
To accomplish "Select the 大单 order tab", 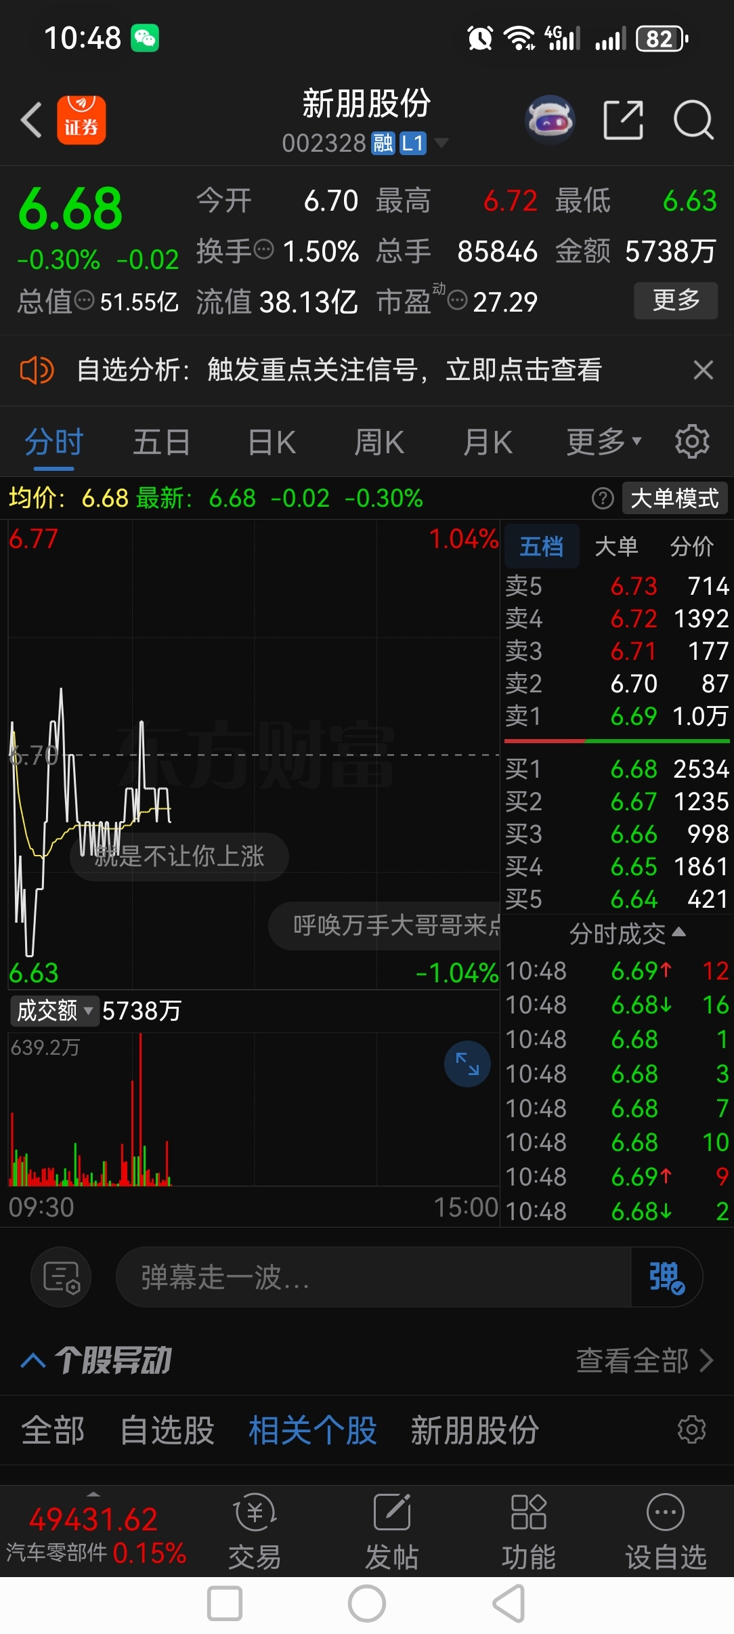I will pos(616,546).
